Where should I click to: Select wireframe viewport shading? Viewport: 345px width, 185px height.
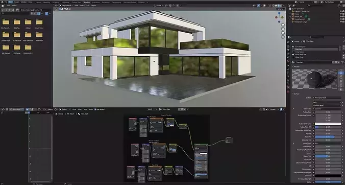coord(273,6)
